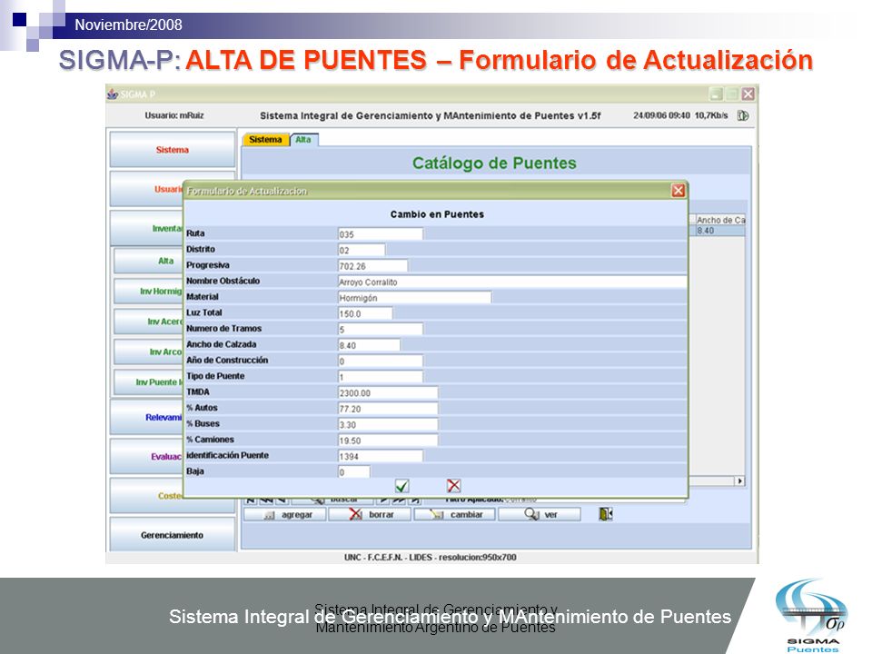Open the Coste sidebar menu

click(x=147, y=496)
